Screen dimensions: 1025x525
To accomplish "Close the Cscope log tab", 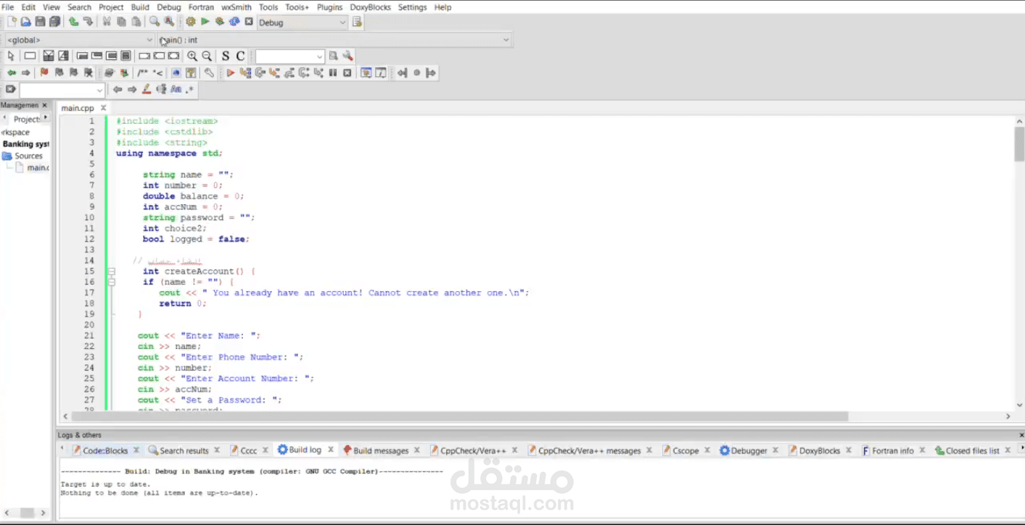I will 709,450.
